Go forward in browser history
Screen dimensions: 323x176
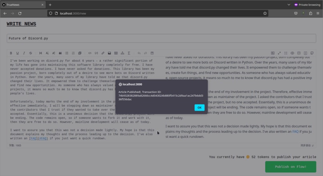pos(12,13)
